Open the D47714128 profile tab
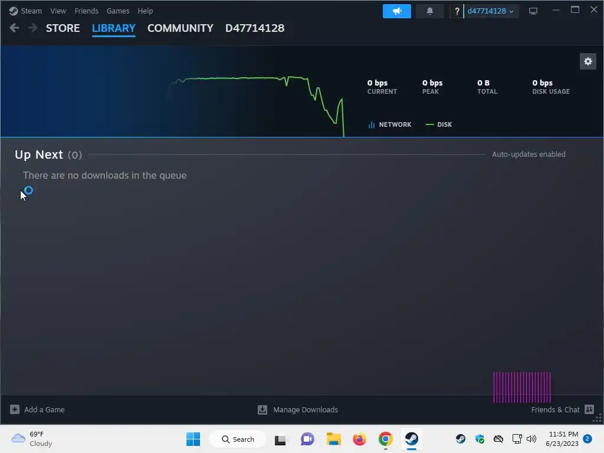This screenshot has height=453, width=604. click(255, 28)
